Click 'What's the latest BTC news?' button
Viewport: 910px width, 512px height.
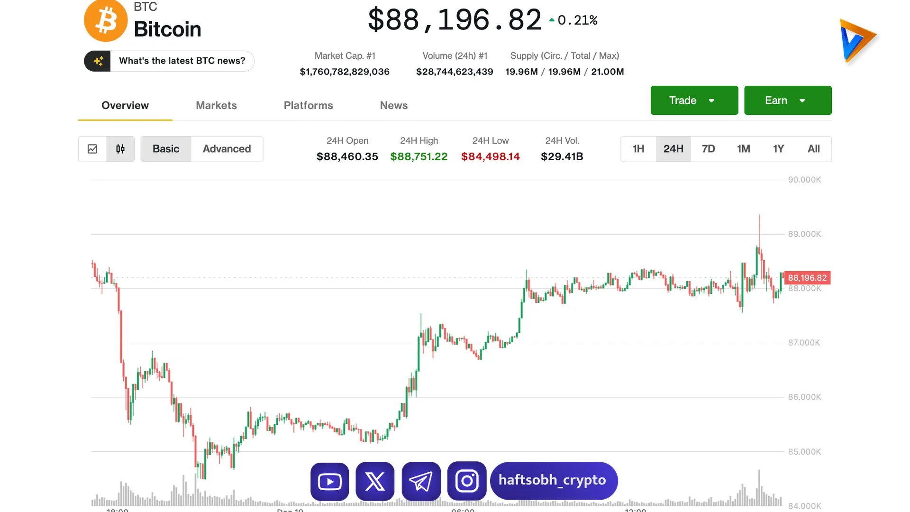pos(182,61)
